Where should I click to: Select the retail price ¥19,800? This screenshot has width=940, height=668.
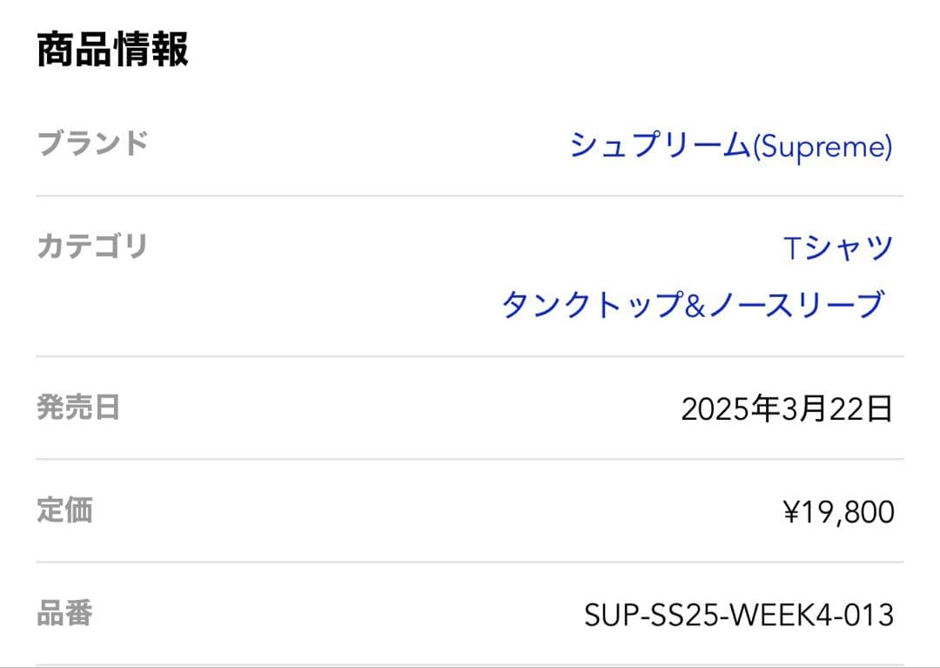pos(838,512)
